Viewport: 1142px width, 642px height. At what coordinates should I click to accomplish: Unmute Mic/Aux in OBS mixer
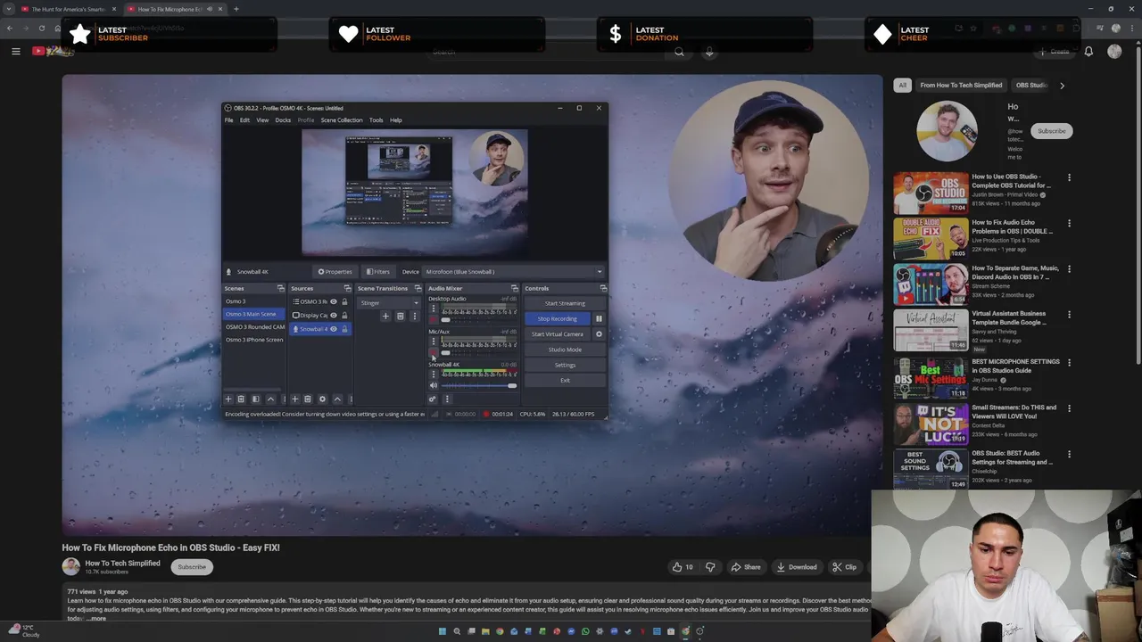tap(434, 352)
